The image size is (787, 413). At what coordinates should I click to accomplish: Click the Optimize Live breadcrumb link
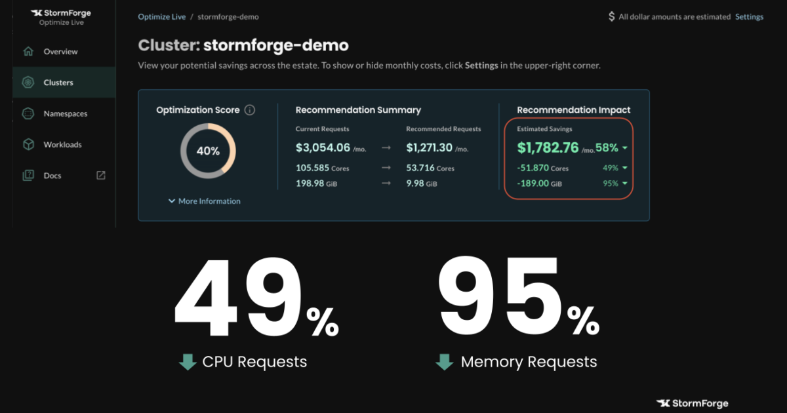161,16
